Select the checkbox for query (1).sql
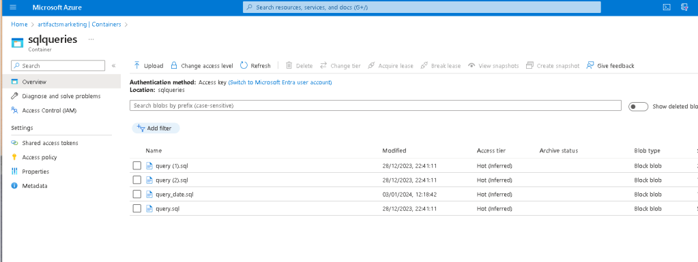 137,165
